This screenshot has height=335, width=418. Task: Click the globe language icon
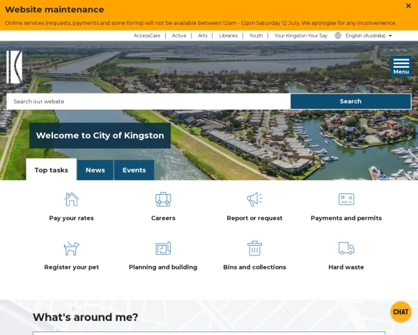338,36
